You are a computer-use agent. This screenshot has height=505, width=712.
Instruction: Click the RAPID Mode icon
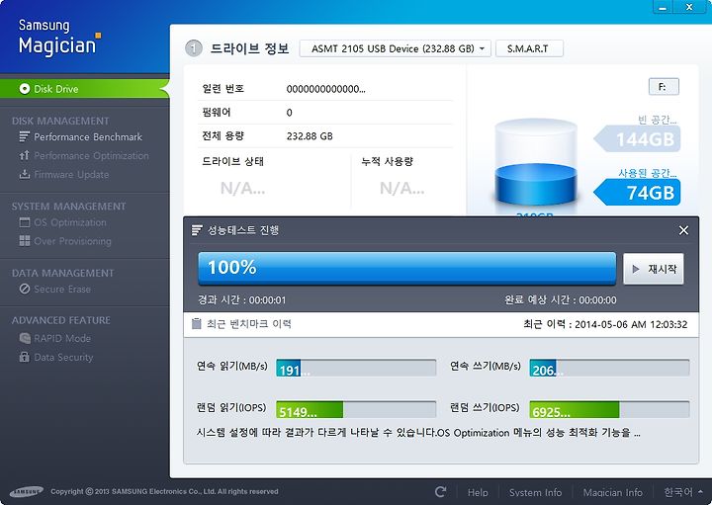25,338
